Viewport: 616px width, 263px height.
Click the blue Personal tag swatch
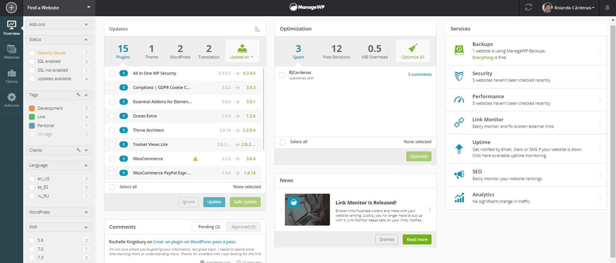pyautogui.click(x=32, y=125)
